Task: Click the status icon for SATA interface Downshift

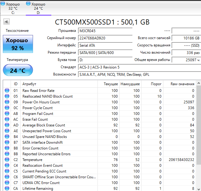Action: coord(7,142)
